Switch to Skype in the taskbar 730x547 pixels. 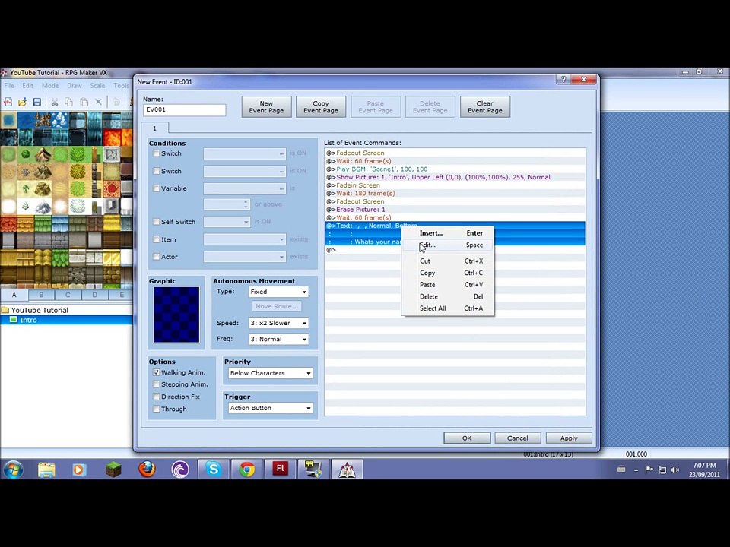pyautogui.click(x=214, y=469)
